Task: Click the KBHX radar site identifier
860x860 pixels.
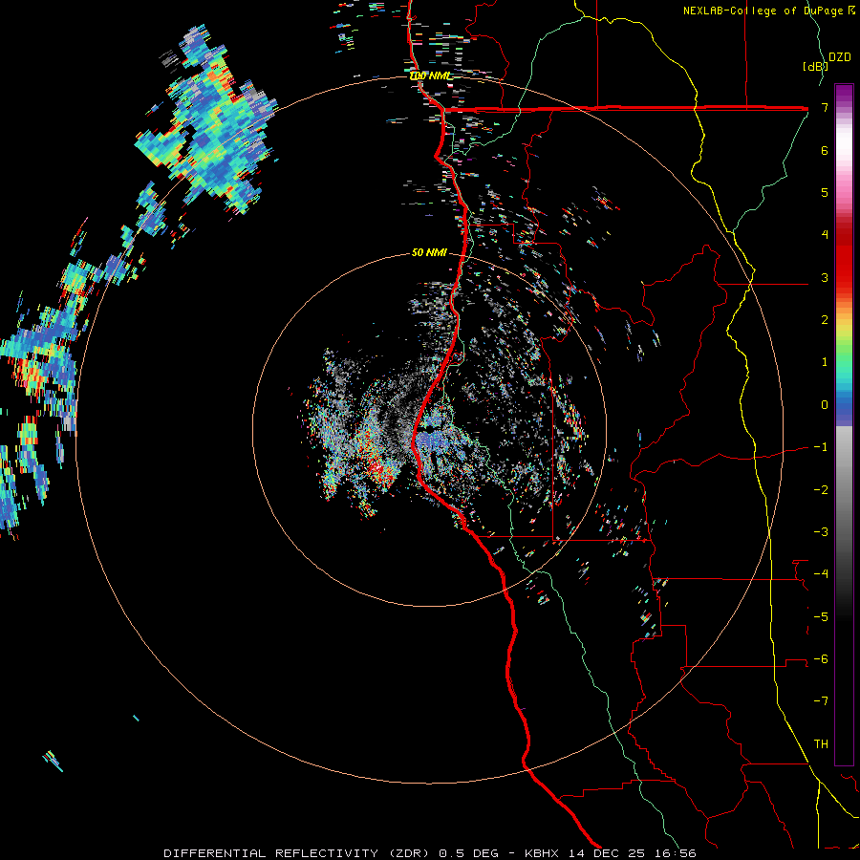Action: [x=542, y=853]
